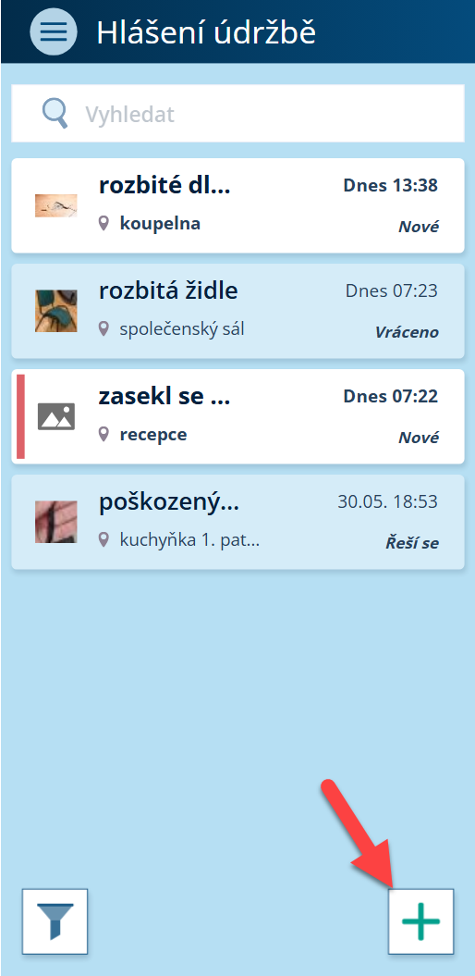The image size is (475, 976).
Task: Open the rozbitá židle thumbnail photo
Action: pos(56,311)
